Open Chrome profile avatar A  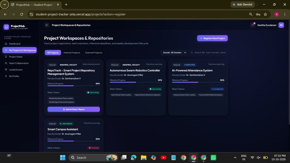(x=276, y=14)
